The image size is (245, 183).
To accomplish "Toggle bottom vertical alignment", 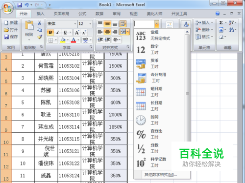I will [x=115, y=24].
